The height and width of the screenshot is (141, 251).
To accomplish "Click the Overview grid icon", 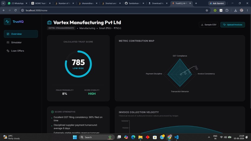I will (x=8, y=34).
